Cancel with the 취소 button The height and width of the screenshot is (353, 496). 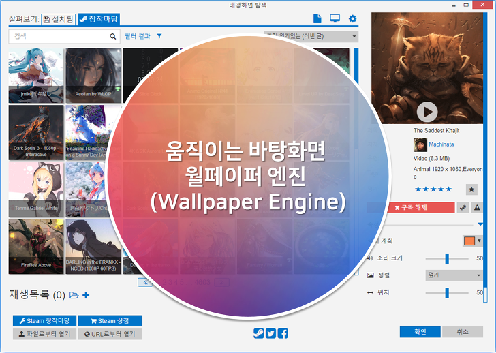click(463, 332)
